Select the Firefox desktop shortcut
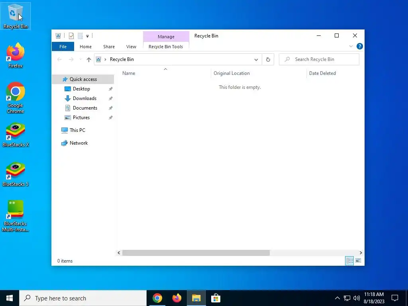Image resolution: width=408 pixels, height=306 pixels. (16, 55)
